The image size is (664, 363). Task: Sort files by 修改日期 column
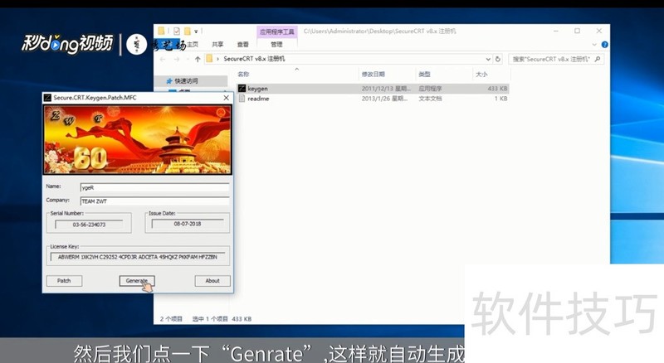[x=373, y=75]
